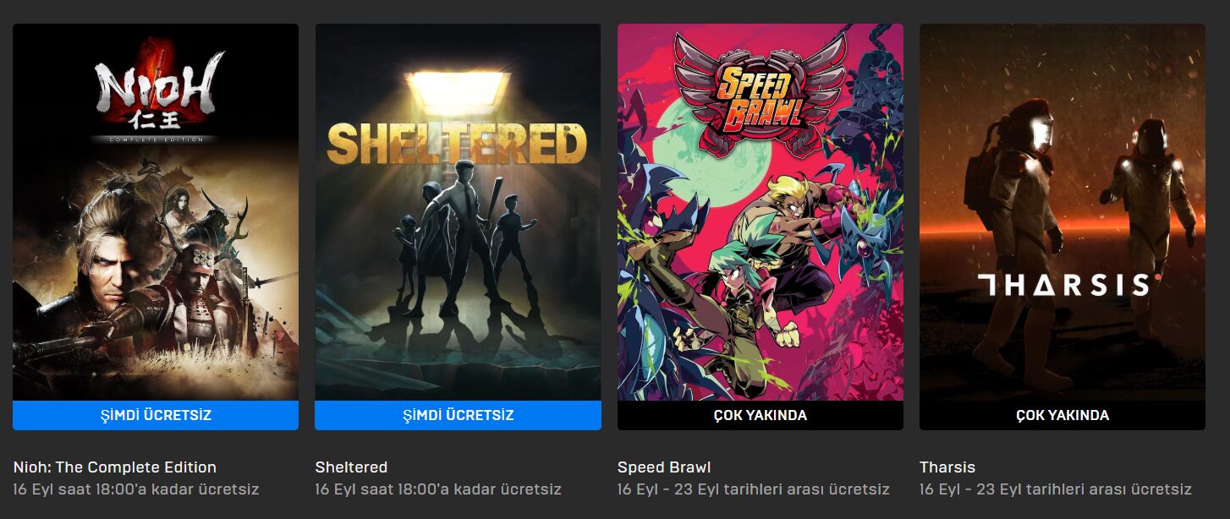Image resolution: width=1230 pixels, height=519 pixels.
Task: Click the Nioh logo on the cover
Action: click(157, 89)
